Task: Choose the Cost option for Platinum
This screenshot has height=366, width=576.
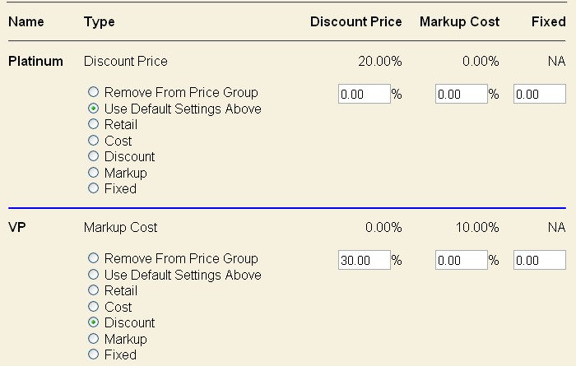Action: (94, 141)
